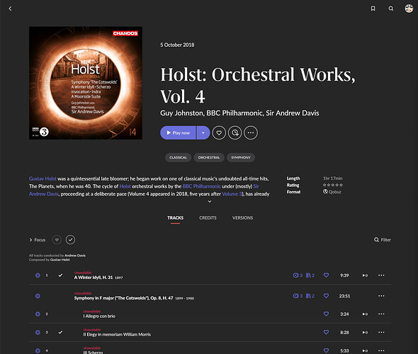Click play count of Allegro con brio

coord(365,314)
